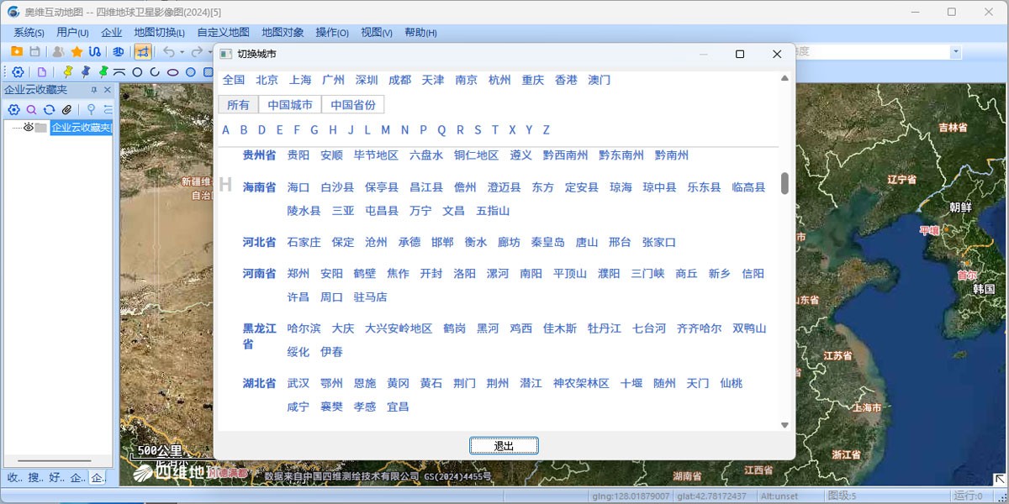This screenshot has height=504, width=1009.
Task: Toggle eye visibility of 企业云收藏夹 item
Action: (28, 128)
